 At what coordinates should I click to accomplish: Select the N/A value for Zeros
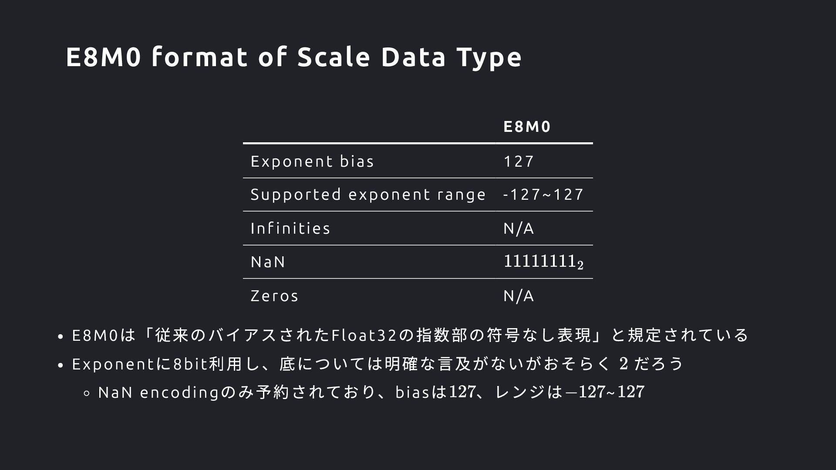point(519,296)
